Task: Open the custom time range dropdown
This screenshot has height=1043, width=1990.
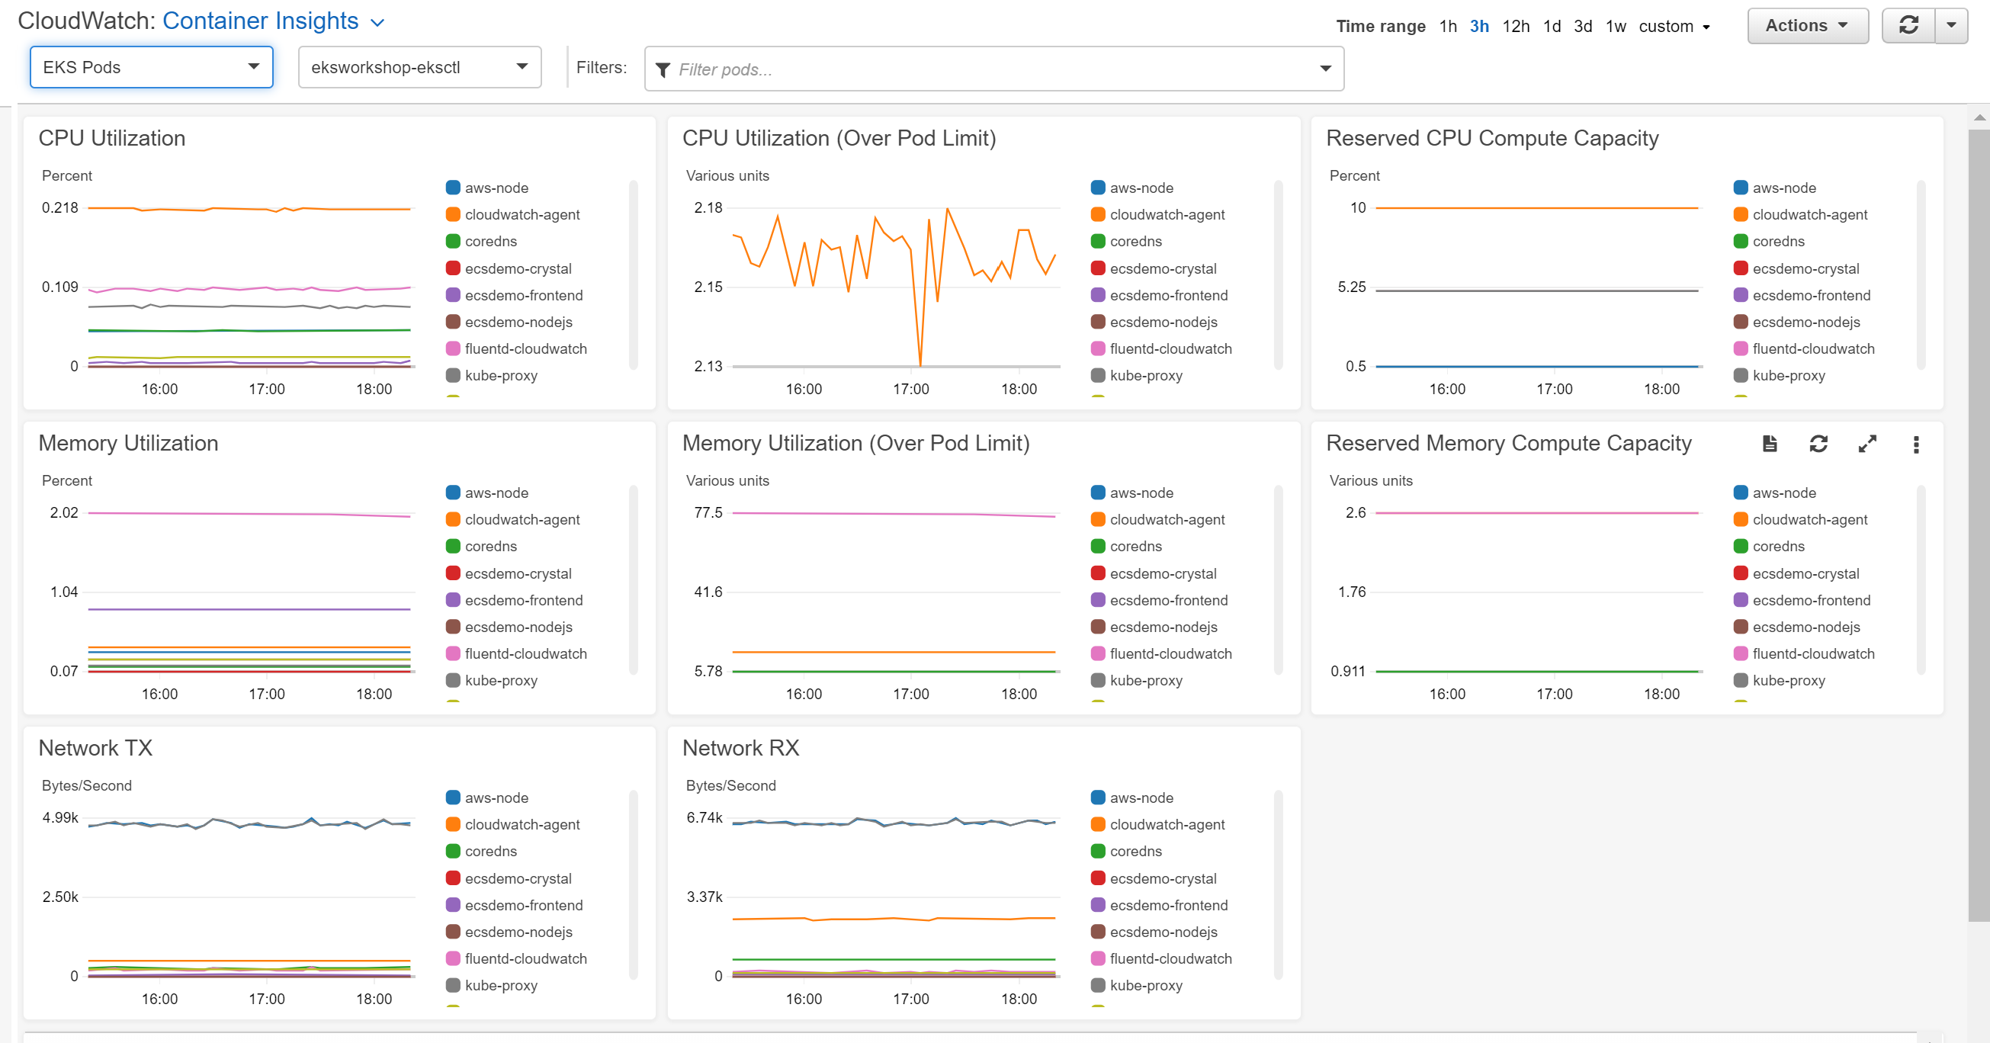Action: pos(1674,26)
